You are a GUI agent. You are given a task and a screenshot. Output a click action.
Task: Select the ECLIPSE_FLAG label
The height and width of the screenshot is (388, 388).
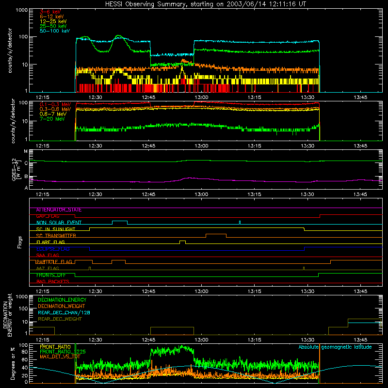(53, 249)
